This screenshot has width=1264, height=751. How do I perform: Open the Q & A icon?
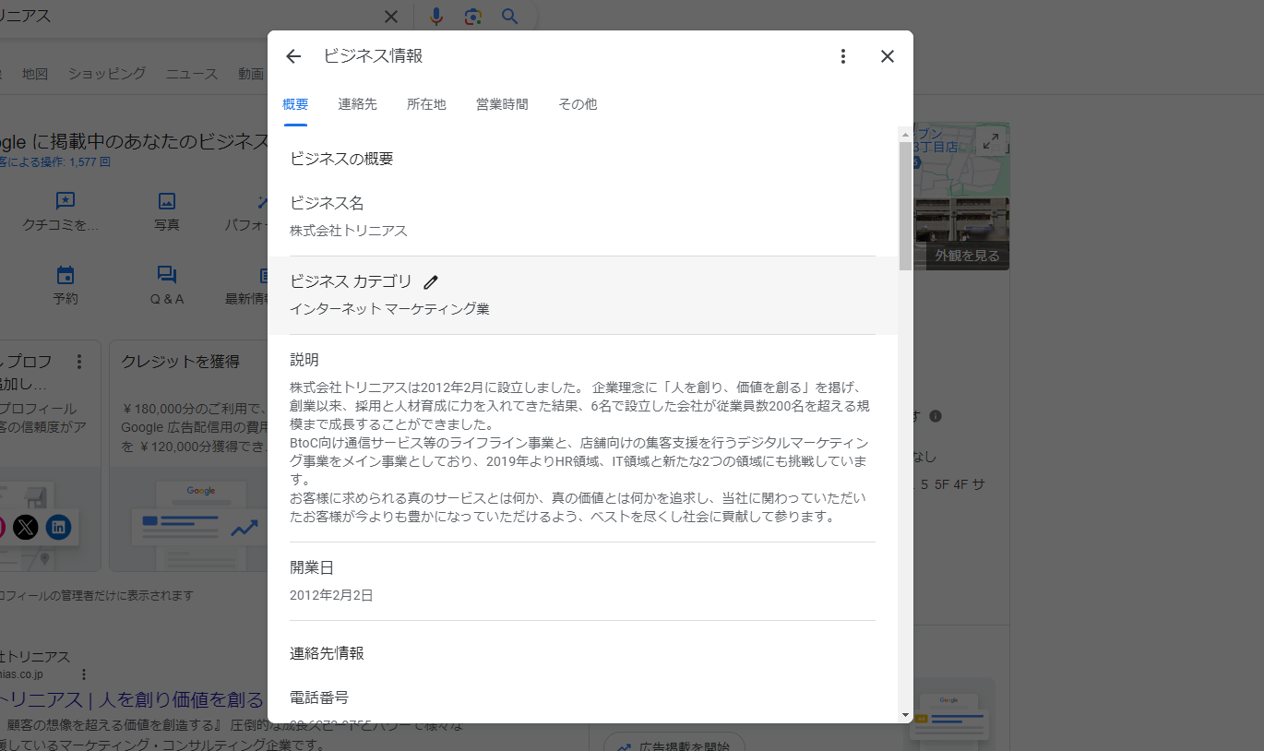167,275
